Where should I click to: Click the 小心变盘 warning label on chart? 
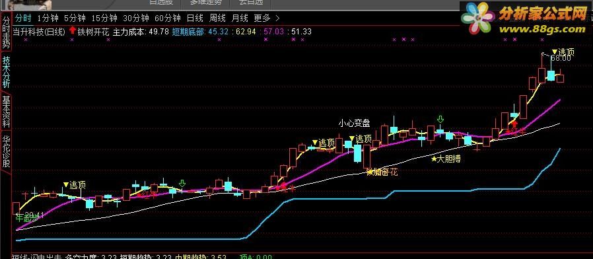coord(354,123)
